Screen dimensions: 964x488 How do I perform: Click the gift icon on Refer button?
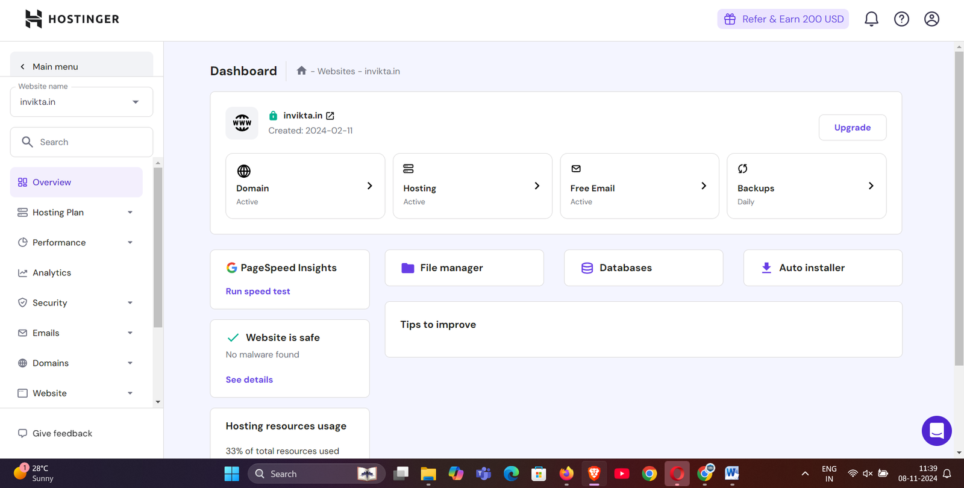coord(730,19)
